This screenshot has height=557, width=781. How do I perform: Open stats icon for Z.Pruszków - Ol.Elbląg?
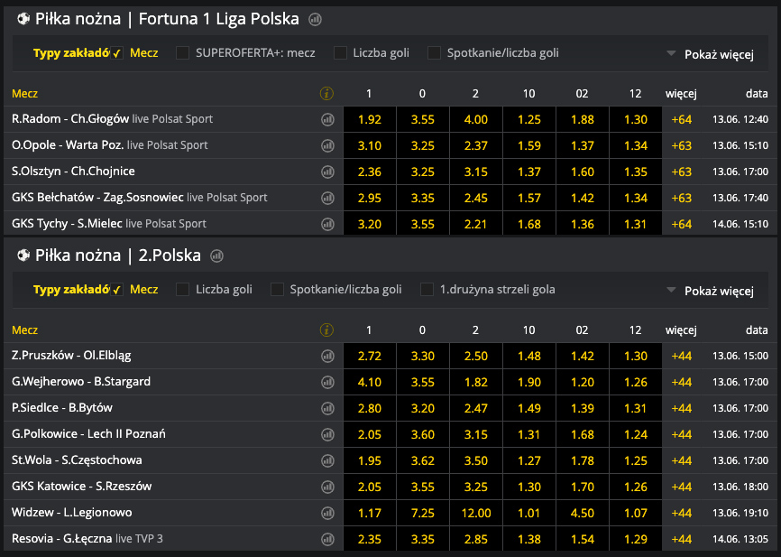(326, 356)
